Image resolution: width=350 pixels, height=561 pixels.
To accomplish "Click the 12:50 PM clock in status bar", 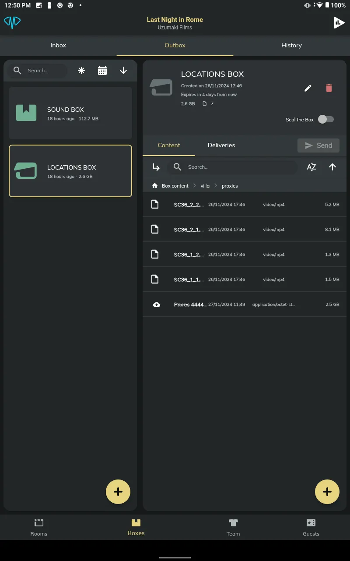I will pos(17,5).
